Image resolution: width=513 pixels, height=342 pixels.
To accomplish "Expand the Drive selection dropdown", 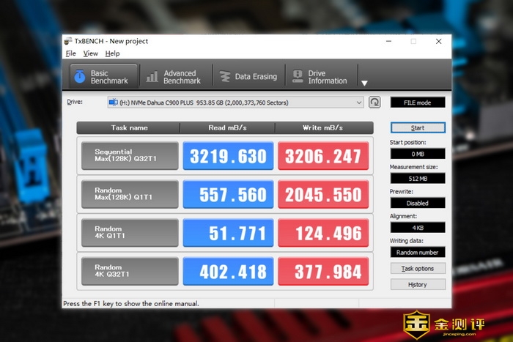I will 359,103.
